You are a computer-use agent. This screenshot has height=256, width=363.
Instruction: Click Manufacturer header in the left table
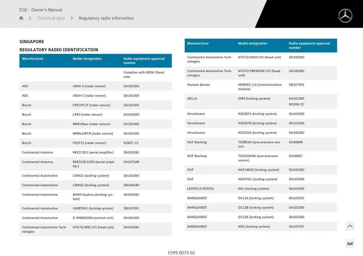click(33, 59)
